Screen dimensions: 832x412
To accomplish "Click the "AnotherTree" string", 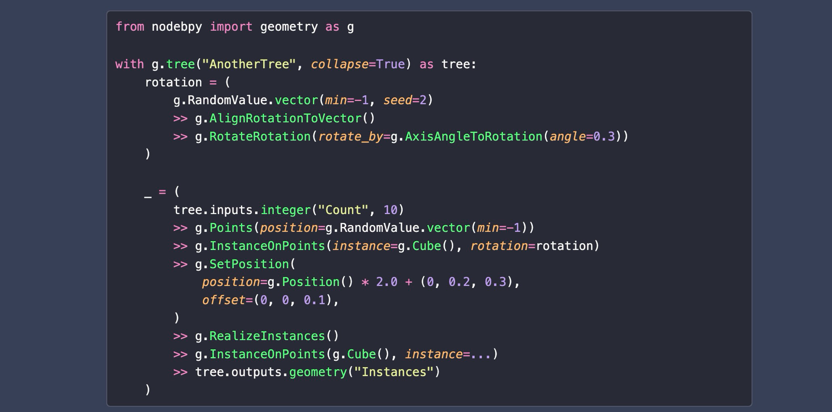I will 249,64.
